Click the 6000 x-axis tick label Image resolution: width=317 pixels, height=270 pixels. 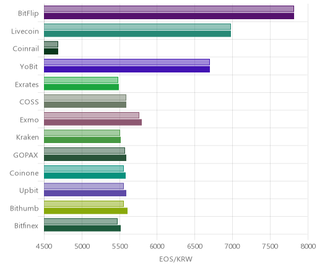click(x=157, y=246)
